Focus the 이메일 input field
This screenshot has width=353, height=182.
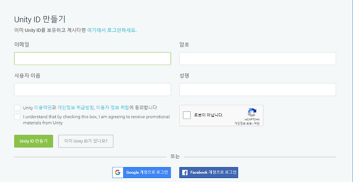93,58
